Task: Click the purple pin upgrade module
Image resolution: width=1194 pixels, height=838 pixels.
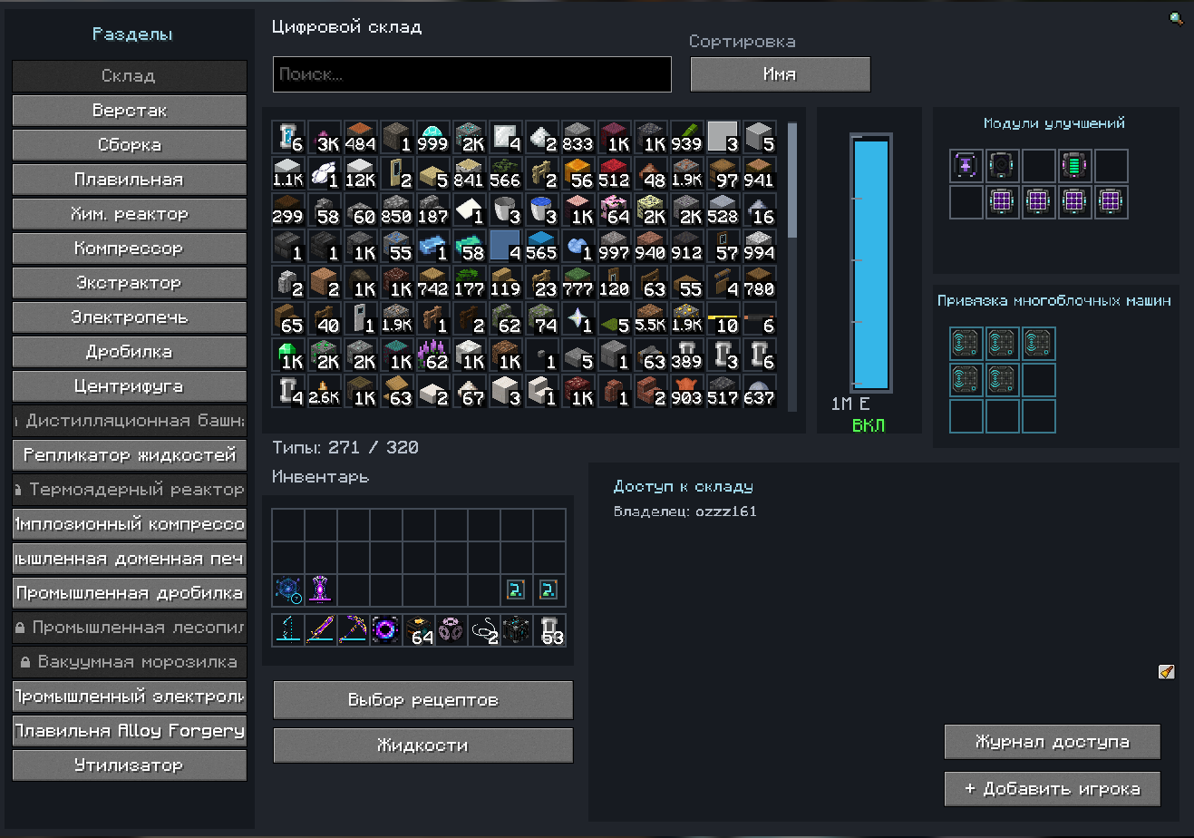Action: 966,166
